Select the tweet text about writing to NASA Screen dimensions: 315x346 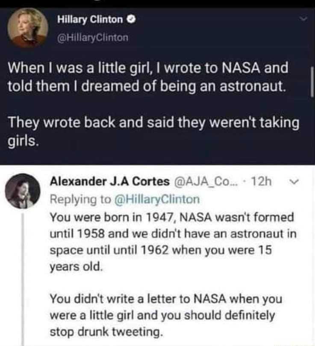(148, 77)
